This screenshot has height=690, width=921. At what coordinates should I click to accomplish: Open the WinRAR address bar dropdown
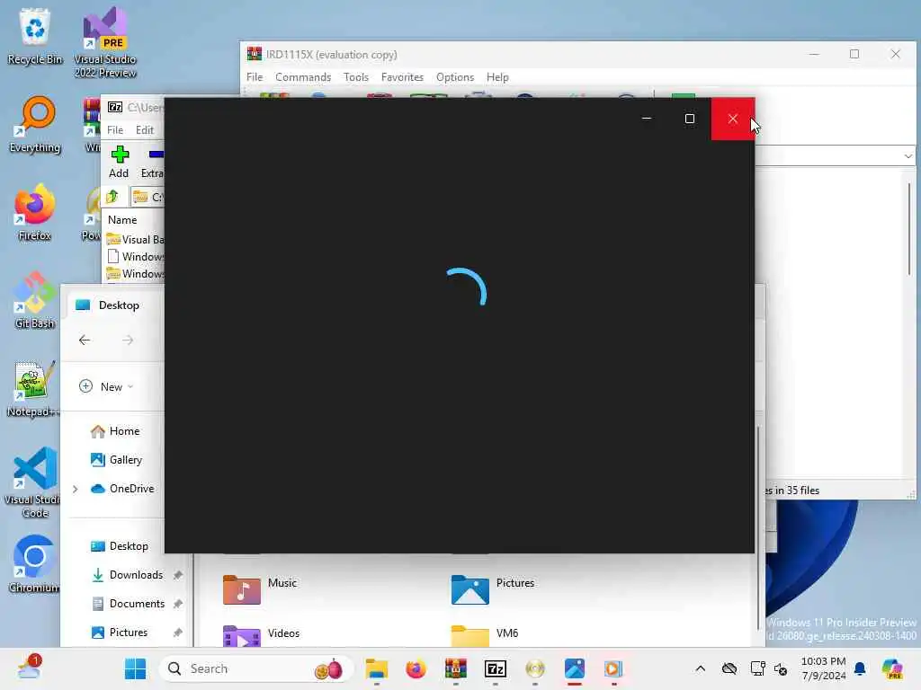point(908,156)
